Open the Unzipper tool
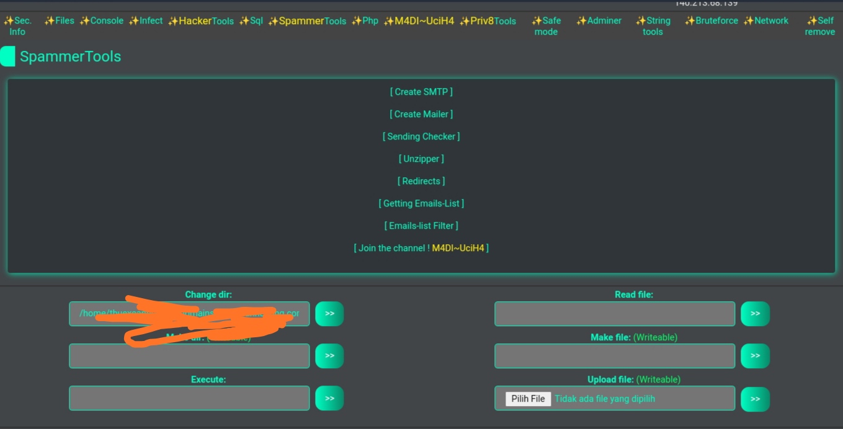This screenshot has height=429, width=843. click(421, 158)
